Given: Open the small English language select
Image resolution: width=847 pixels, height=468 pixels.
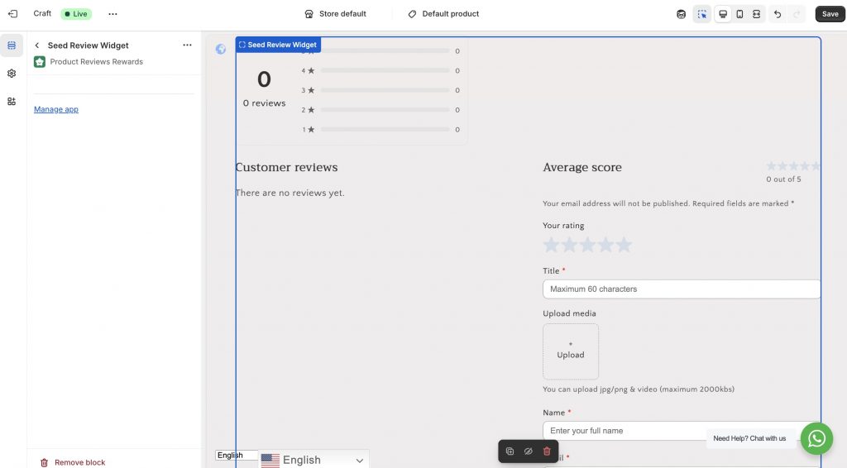Looking at the screenshot, I should tap(237, 455).
